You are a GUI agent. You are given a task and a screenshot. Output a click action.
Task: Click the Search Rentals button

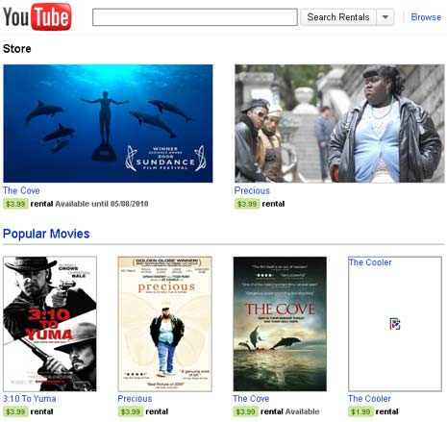(x=338, y=17)
